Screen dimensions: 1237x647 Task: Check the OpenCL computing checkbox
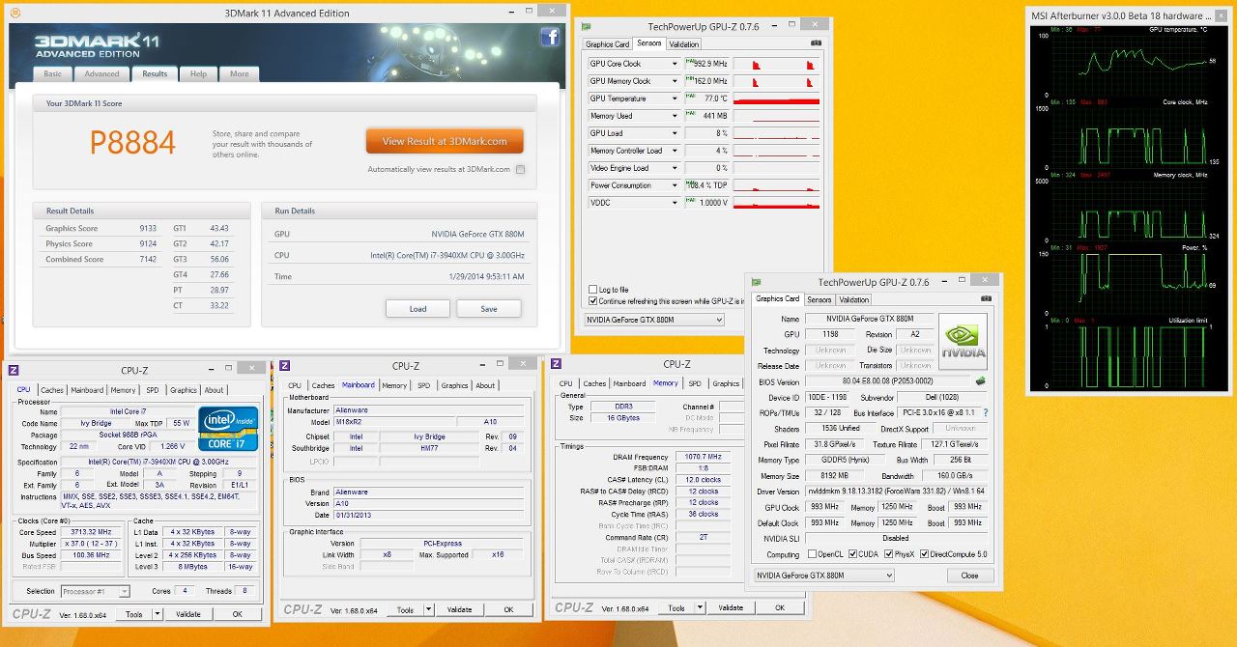[812, 554]
